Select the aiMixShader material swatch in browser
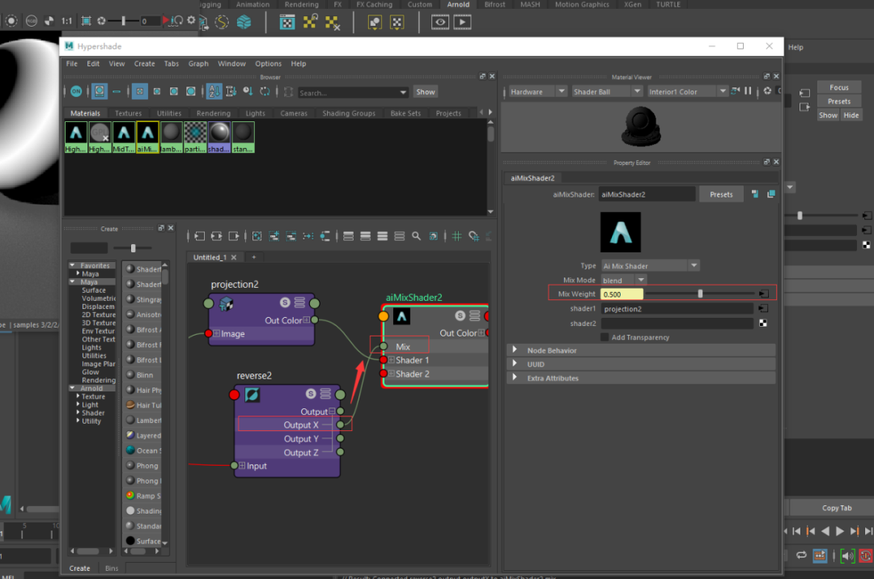The height and width of the screenshot is (579, 874). pyautogui.click(x=147, y=137)
